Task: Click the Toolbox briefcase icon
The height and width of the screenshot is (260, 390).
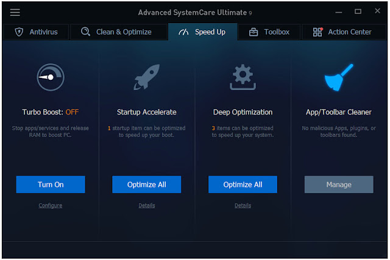Action: pyautogui.click(x=253, y=32)
